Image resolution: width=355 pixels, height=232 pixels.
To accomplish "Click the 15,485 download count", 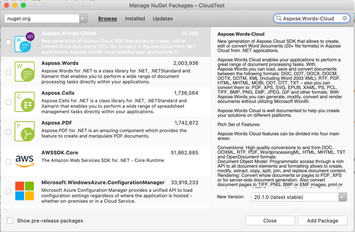I will tap(190, 33).
